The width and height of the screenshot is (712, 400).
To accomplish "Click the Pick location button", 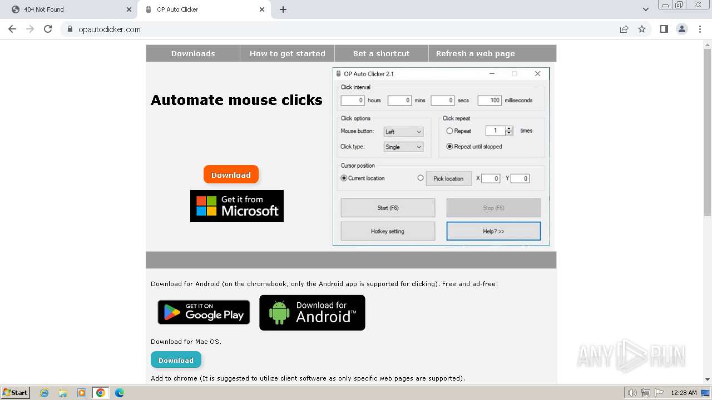I will pos(449,178).
